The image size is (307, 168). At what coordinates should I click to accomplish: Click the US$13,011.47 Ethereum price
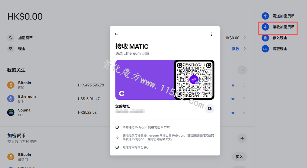click(89, 99)
